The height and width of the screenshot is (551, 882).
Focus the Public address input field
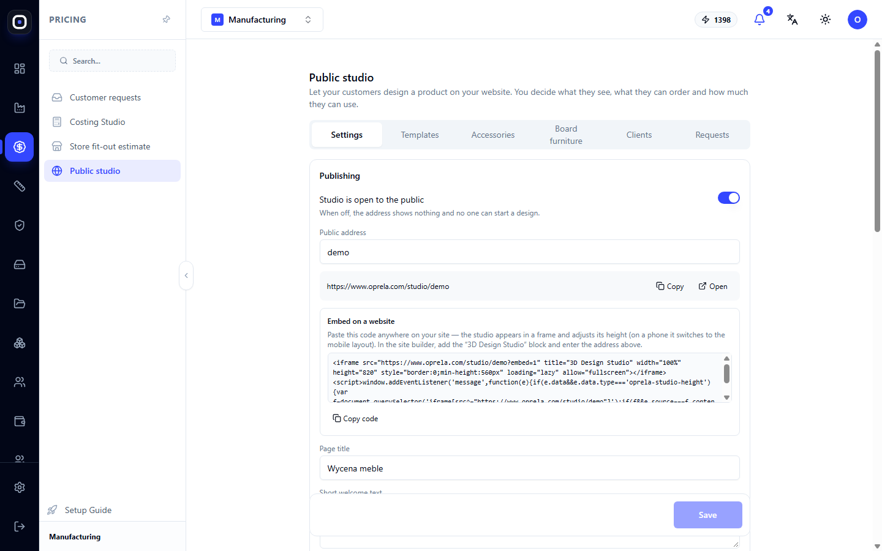click(530, 252)
